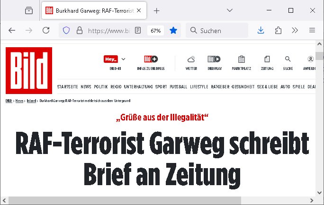The width and height of the screenshot is (324, 205).
Task: Open Firefox View tab overview icon
Action: click(29, 10)
